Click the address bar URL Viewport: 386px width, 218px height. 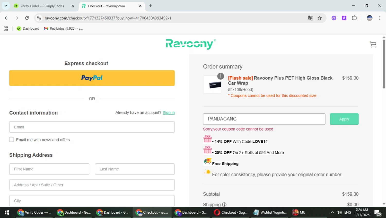(x=108, y=18)
